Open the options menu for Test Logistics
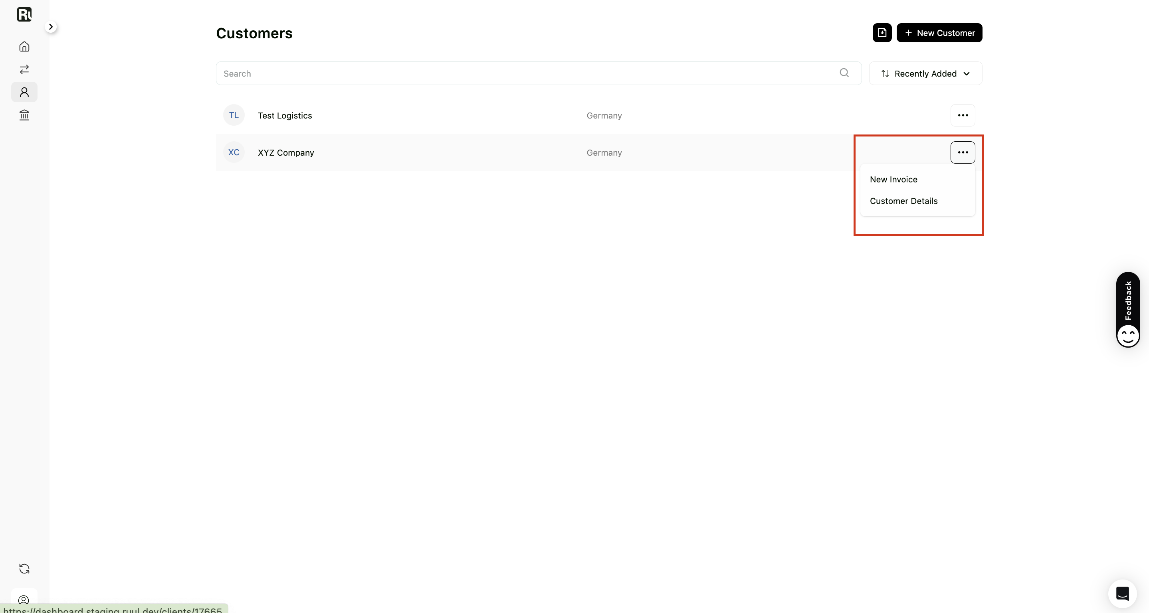The image size is (1149, 613). click(963, 115)
